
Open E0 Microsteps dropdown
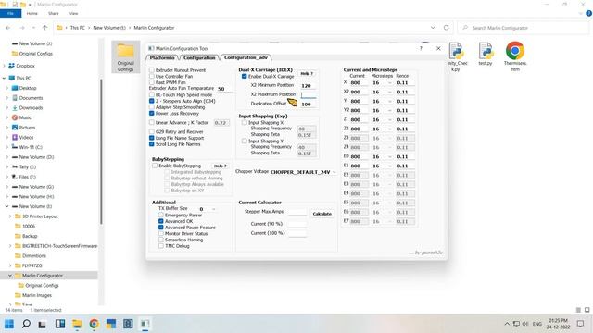[383, 156]
